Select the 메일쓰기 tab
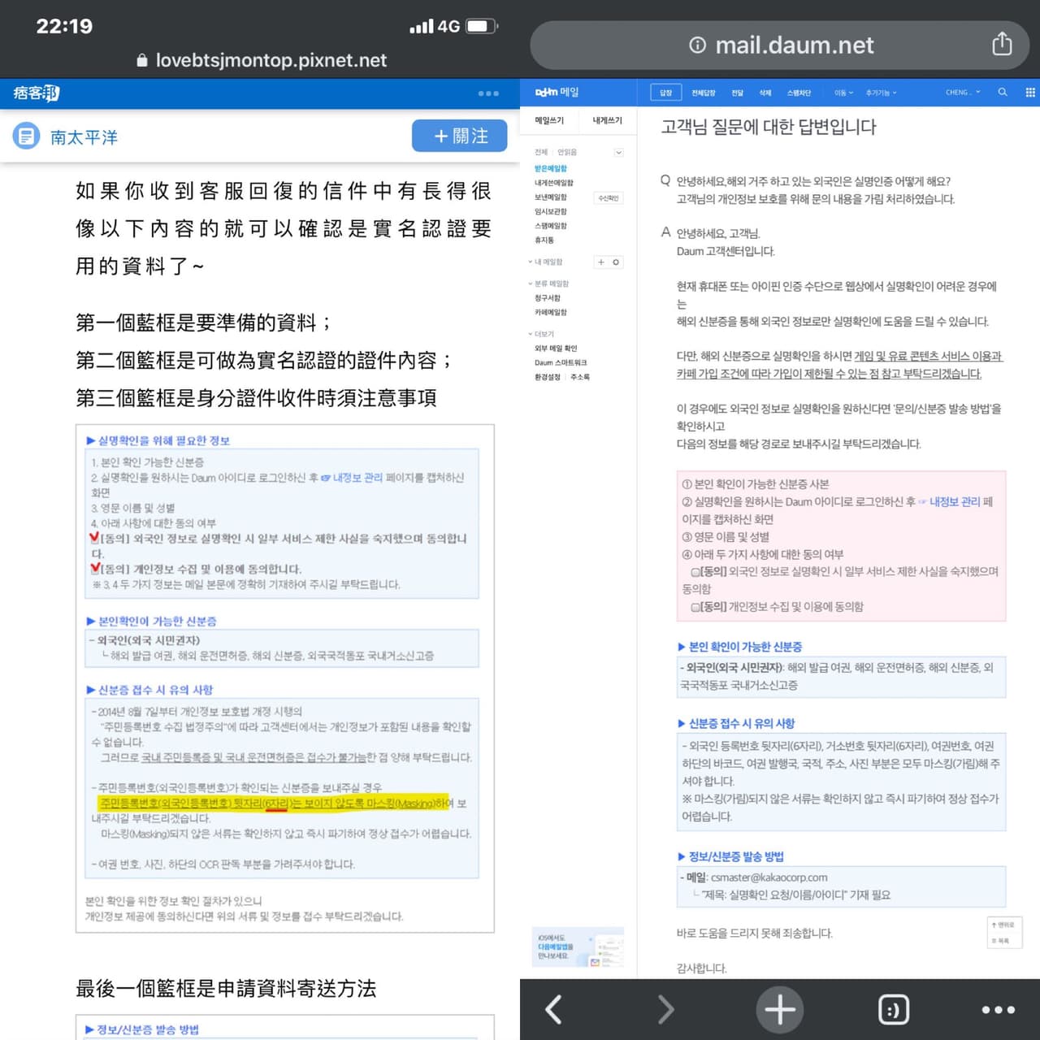Viewport: 1040px width, 1040px height. pyautogui.click(x=549, y=120)
